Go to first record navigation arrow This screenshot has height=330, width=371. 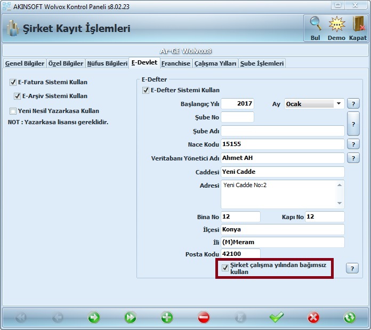click(21, 317)
